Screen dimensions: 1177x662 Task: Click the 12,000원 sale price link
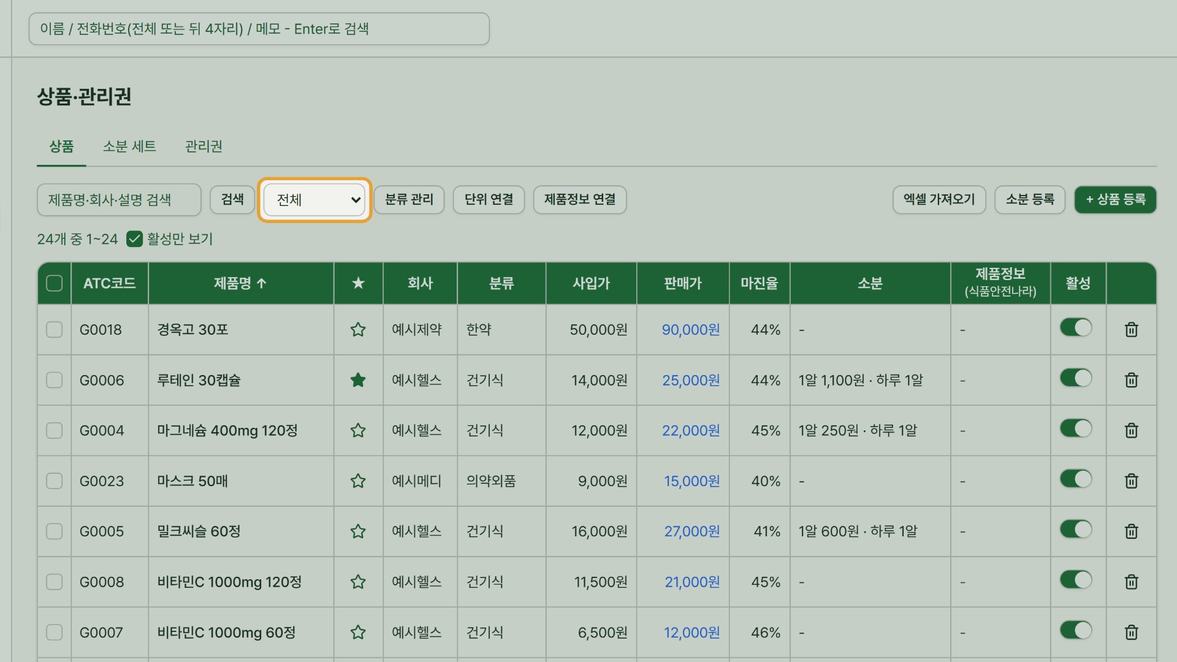[x=692, y=632]
